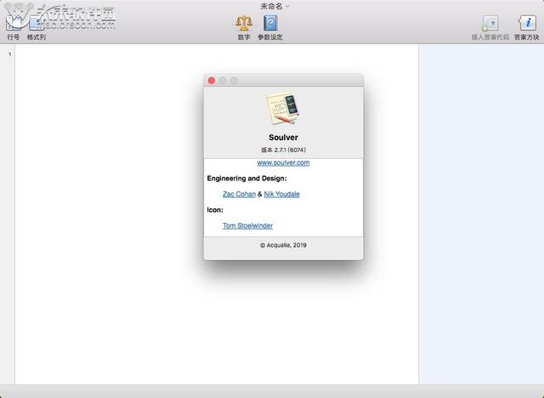Click the answer column on the right
This screenshot has width=544, height=398.
coord(481,214)
